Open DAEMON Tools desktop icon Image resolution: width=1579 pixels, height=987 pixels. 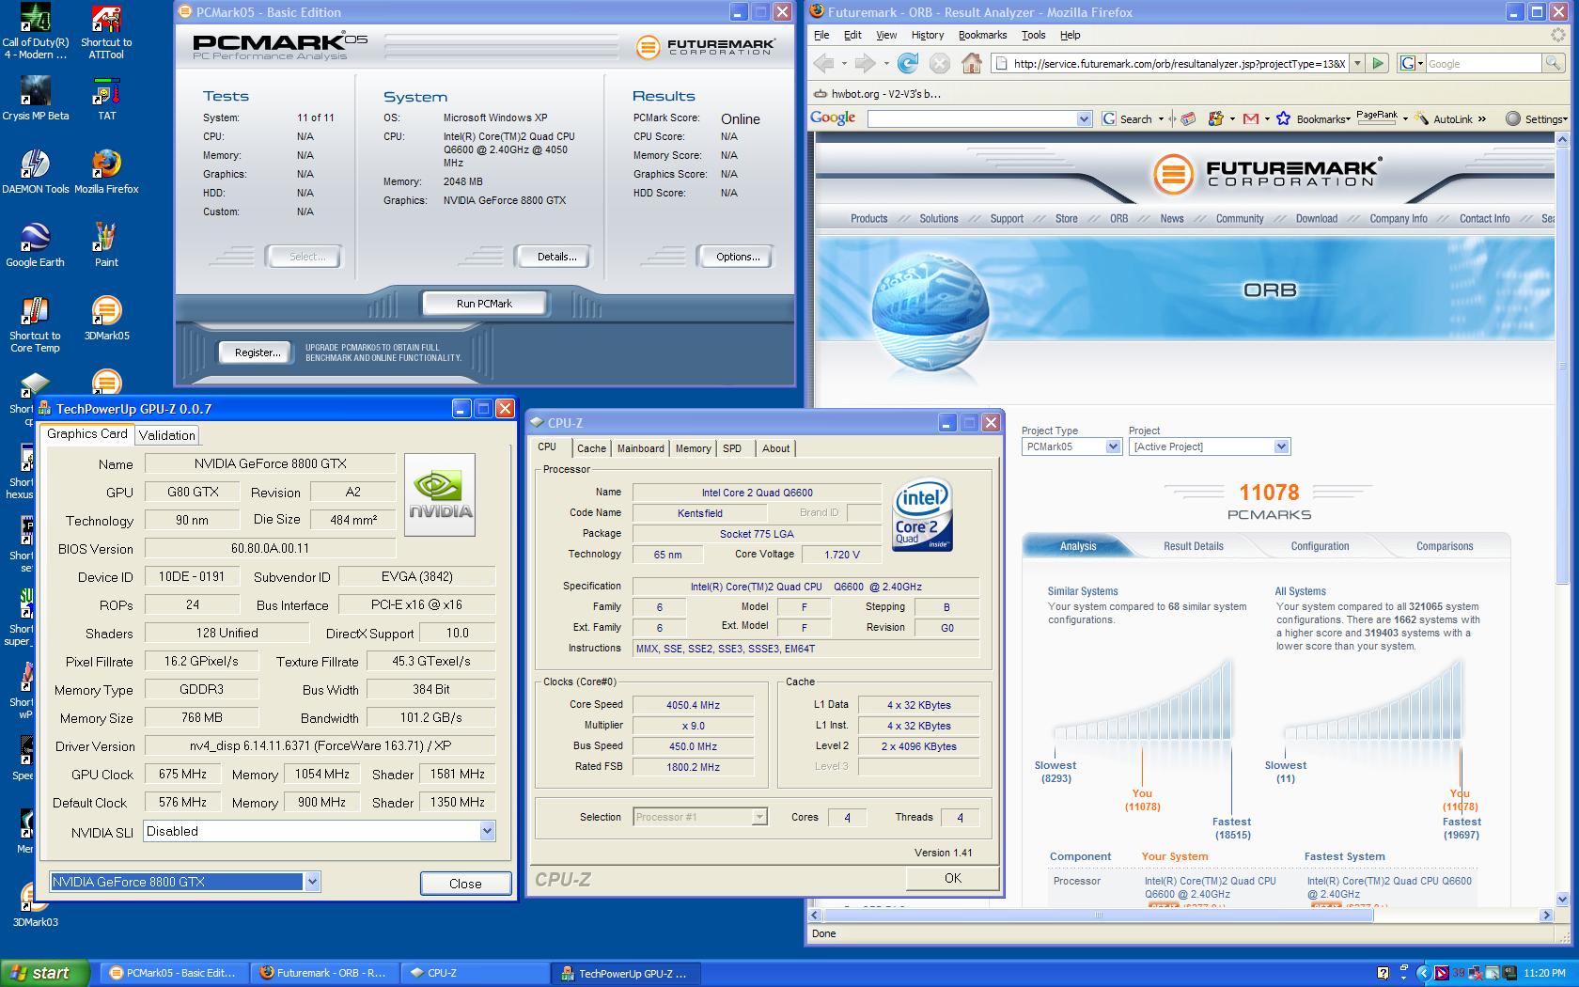(35, 173)
